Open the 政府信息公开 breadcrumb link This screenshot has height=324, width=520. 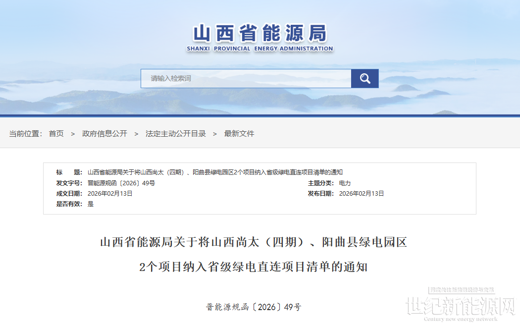104,134
